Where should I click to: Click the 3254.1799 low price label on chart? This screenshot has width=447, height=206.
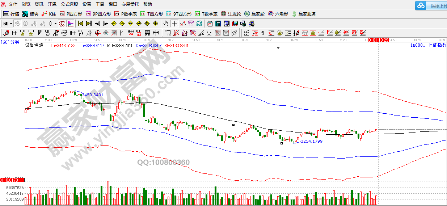tap(311, 141)
